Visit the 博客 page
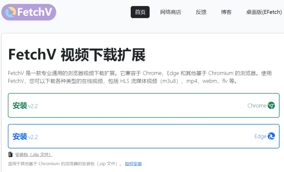Image resolution: width=284 pixels, height=172 pixels. (x=226, y=12)
